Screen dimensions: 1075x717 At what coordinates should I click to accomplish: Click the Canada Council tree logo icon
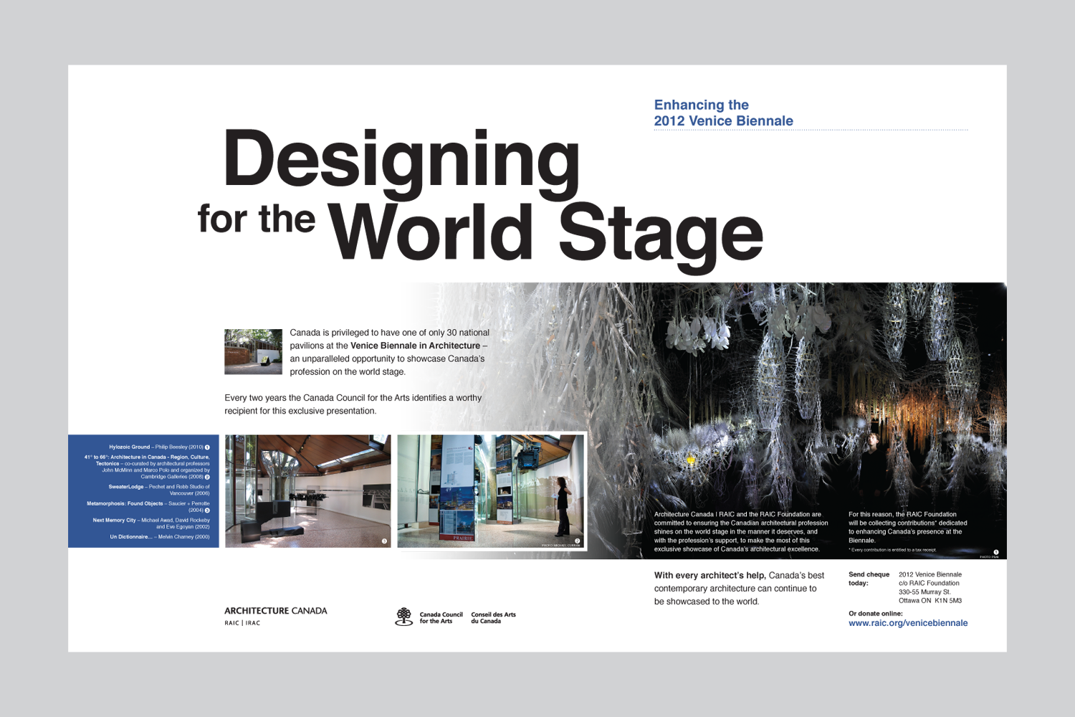(x=404, y=617)
